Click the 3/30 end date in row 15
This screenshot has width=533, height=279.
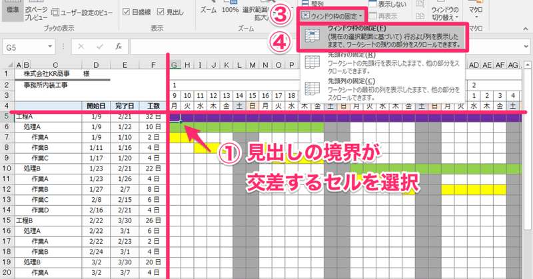(125, 220)
